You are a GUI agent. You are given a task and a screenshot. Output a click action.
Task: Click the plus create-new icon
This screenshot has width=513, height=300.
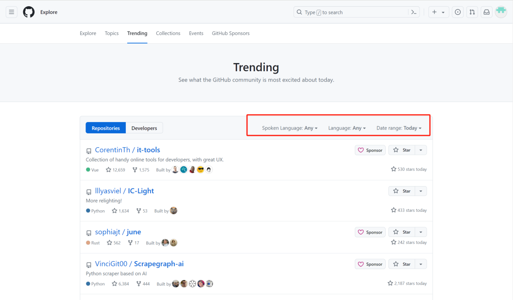[434, 12]
